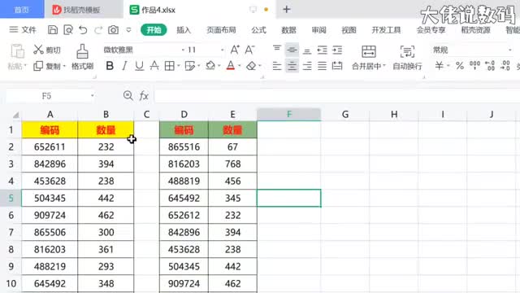The width and height of the screenshot is (520, 293).
Task: Justify text alignment
Action: click(322, 66)
